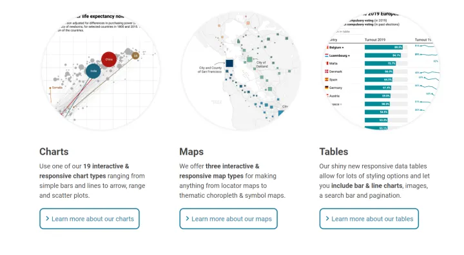Open the voter turnout table preview image
464x255 pixels.
381,71
